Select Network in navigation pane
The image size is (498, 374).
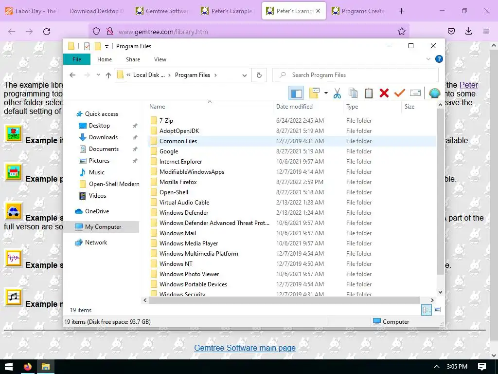point(96,243)
